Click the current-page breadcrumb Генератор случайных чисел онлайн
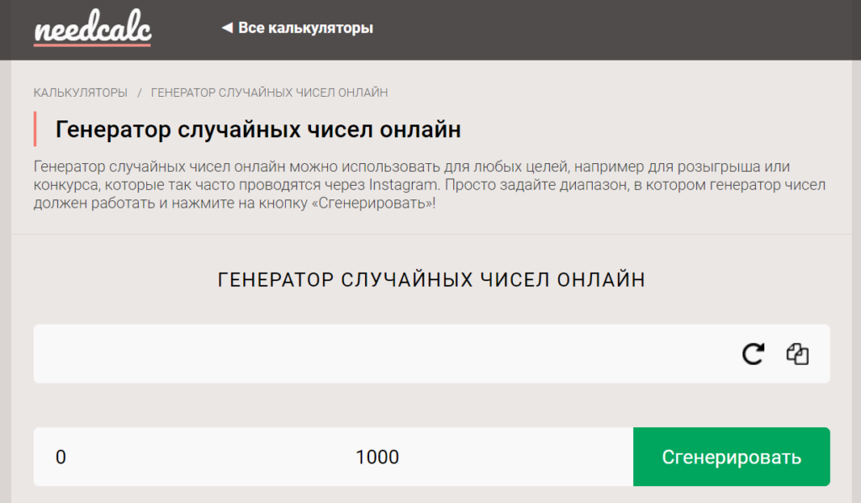Image resolution: width=861 pixels, height=503 pixels. pos(269,93)
